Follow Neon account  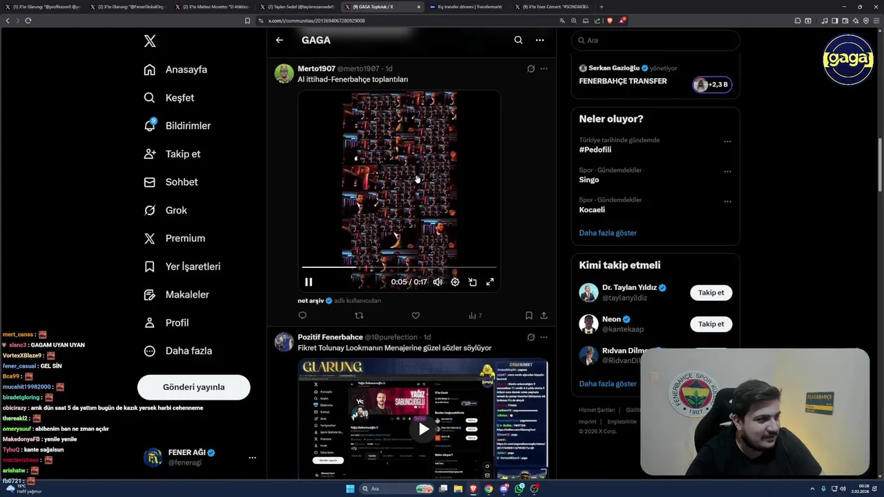711,324
